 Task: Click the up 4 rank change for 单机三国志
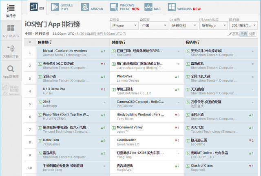click(177, 89)
